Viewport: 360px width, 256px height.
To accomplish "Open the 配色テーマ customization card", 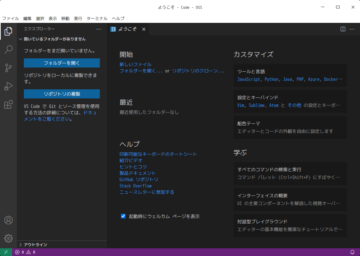I will coord(290,127).
